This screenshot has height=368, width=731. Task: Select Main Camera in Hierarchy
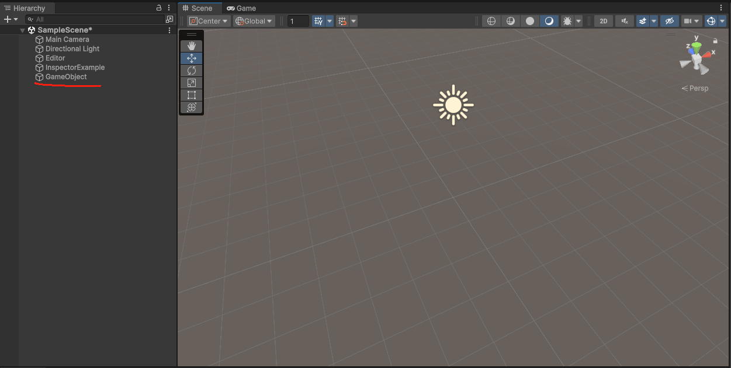[67, 40]
